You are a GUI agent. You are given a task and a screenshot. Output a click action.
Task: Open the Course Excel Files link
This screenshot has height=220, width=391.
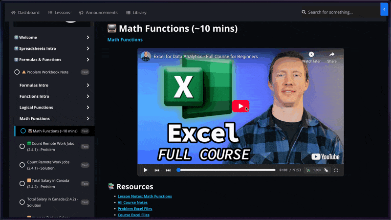pyautogui.click(x=133, y=215)
